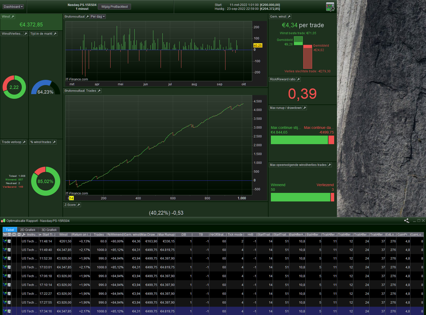Click the Trades column header

pos(99,235)
